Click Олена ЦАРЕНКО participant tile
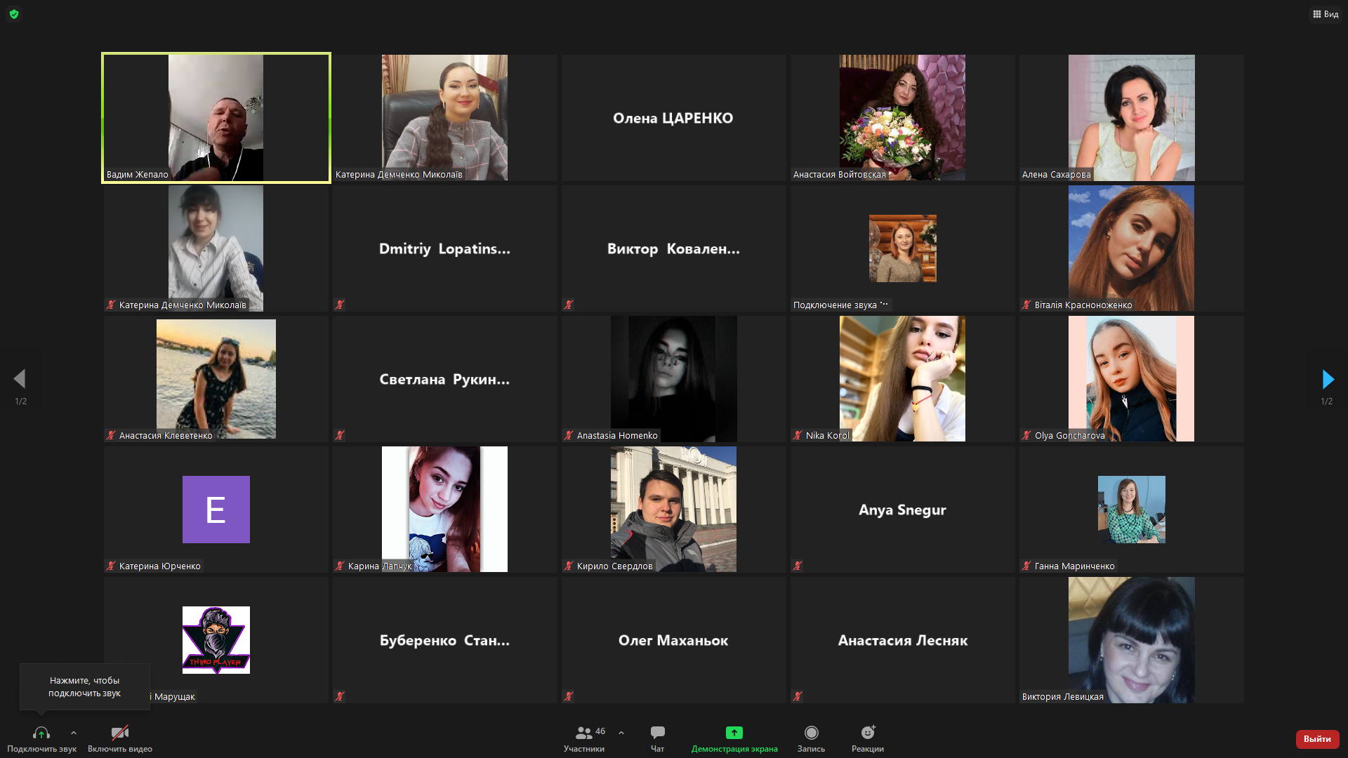Image resolution: width=1348 pixels, height=758 pixels. tap(673, 118)
